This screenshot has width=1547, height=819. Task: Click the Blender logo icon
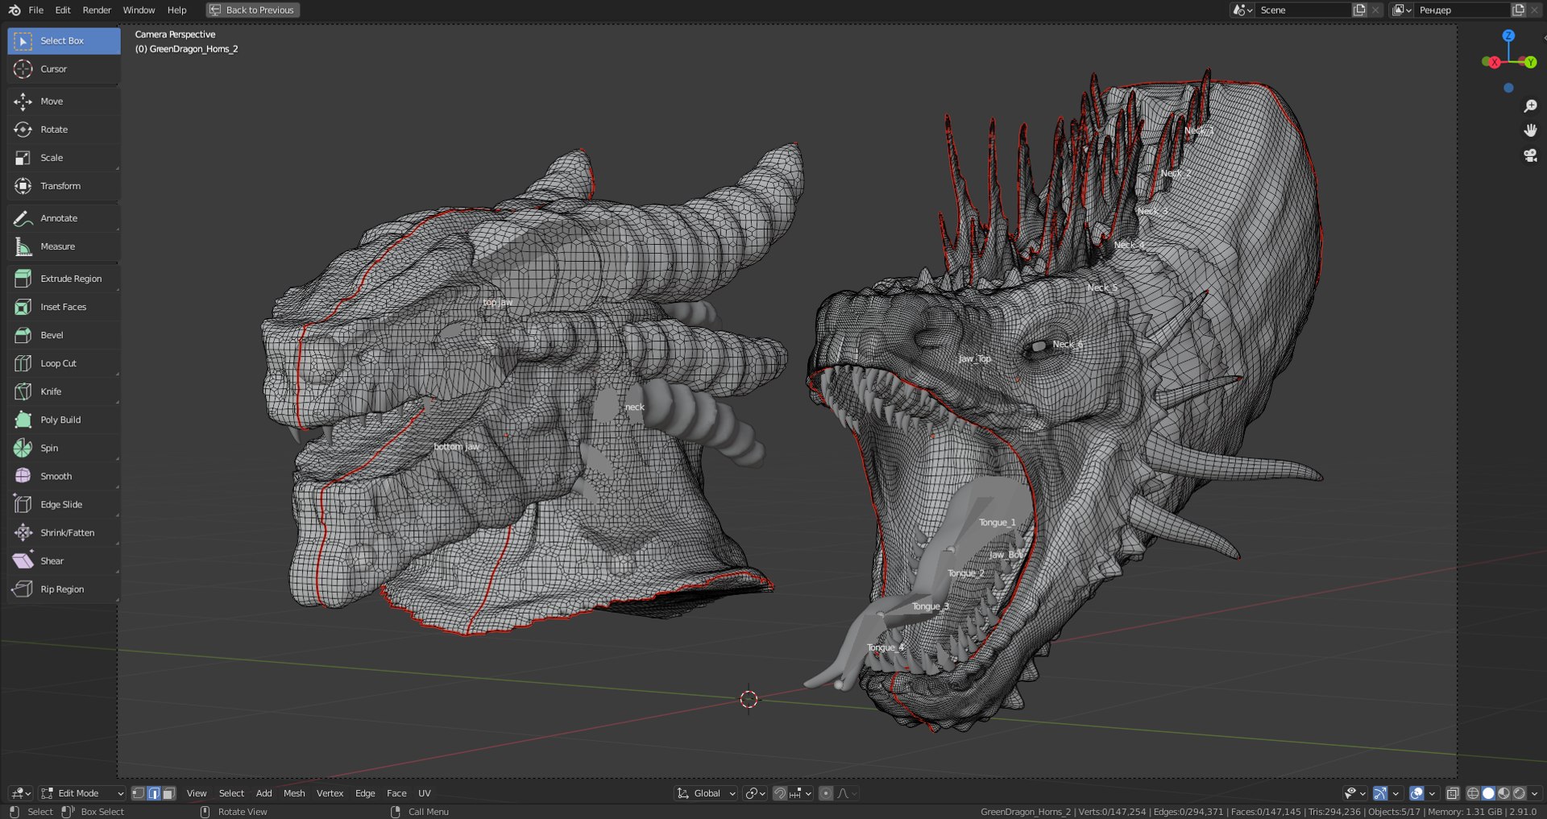point(14,10)
